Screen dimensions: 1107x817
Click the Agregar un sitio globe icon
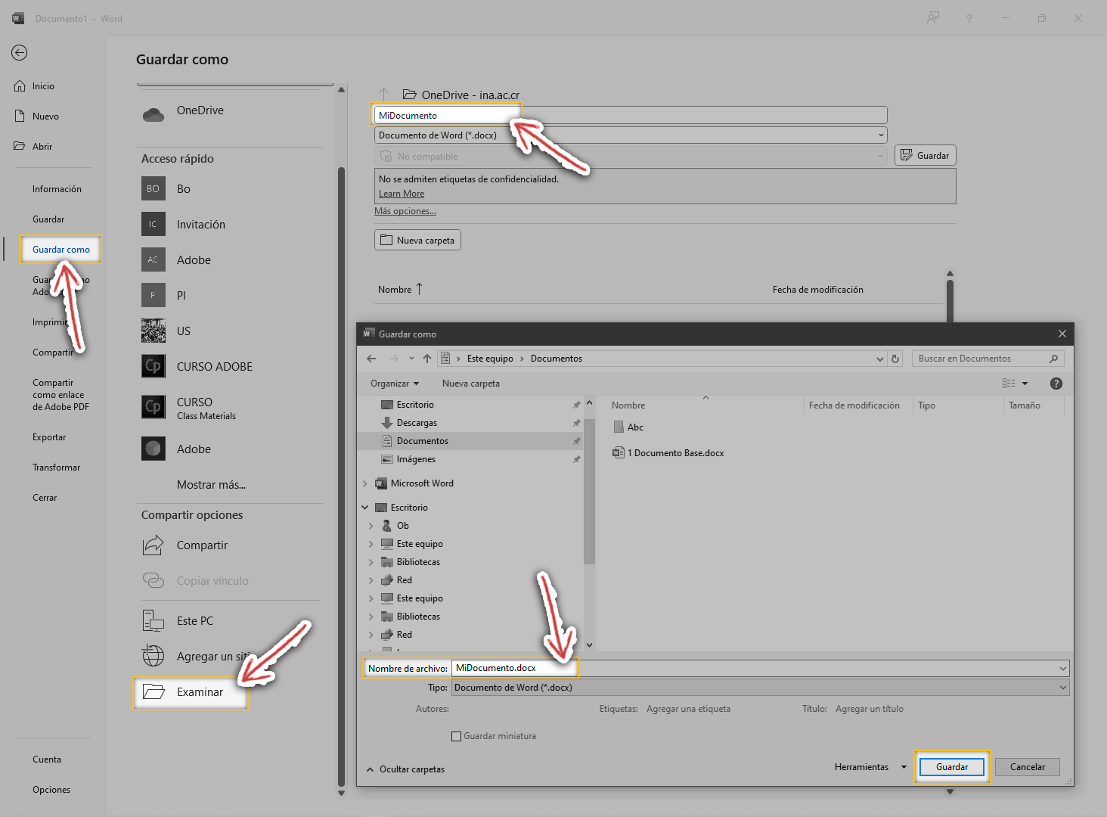tap(153, 656)
